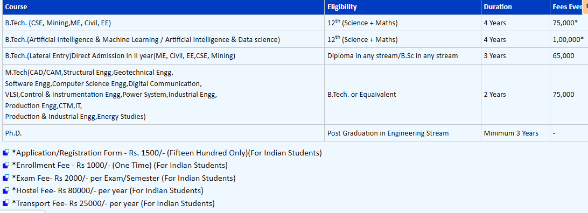This screenshot has height=213, width=588.
Task: Click the Hostel Fee Rs 80000 per year text
Action: coord(108,190)
